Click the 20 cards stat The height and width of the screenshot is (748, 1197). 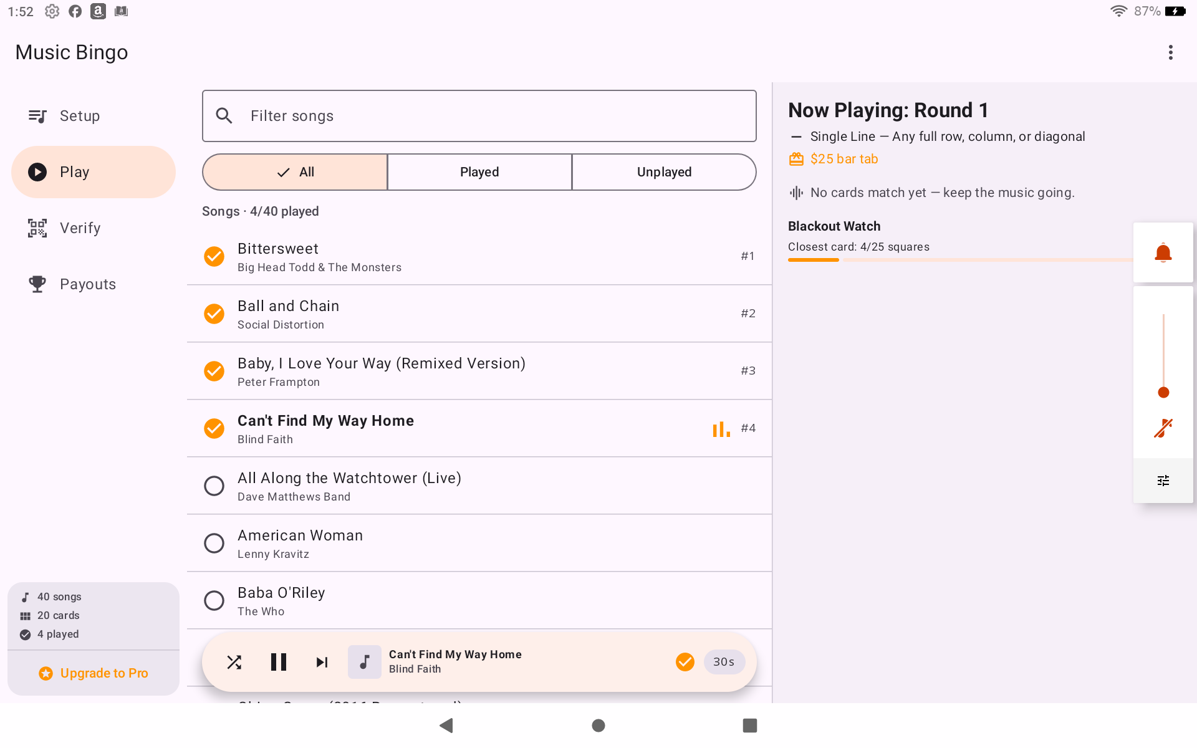pyautogui.click(x=58, y=616)
